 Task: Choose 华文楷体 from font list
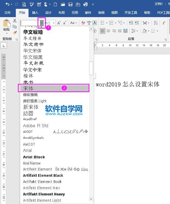[55, 38]
